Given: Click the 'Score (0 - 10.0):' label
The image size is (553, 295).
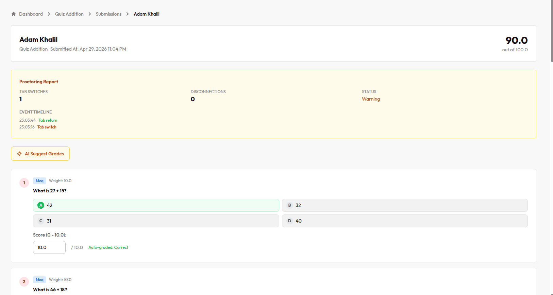Looking at the screenshot, I should coord(50,235).
